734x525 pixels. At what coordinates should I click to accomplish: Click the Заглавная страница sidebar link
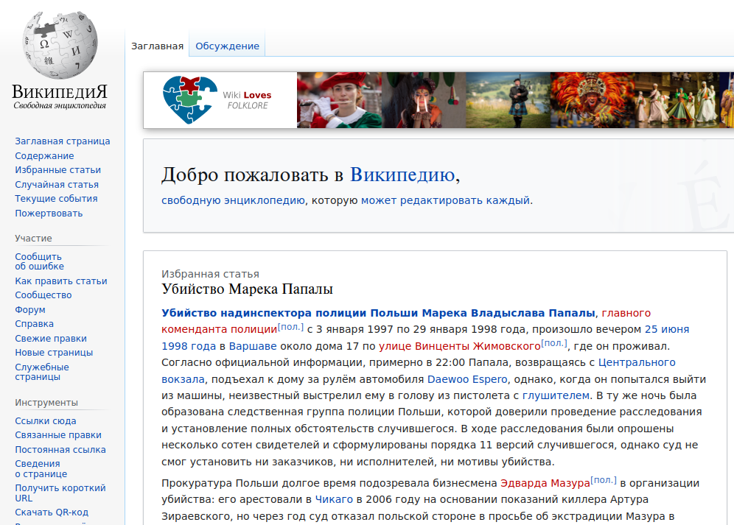(62, 141)
